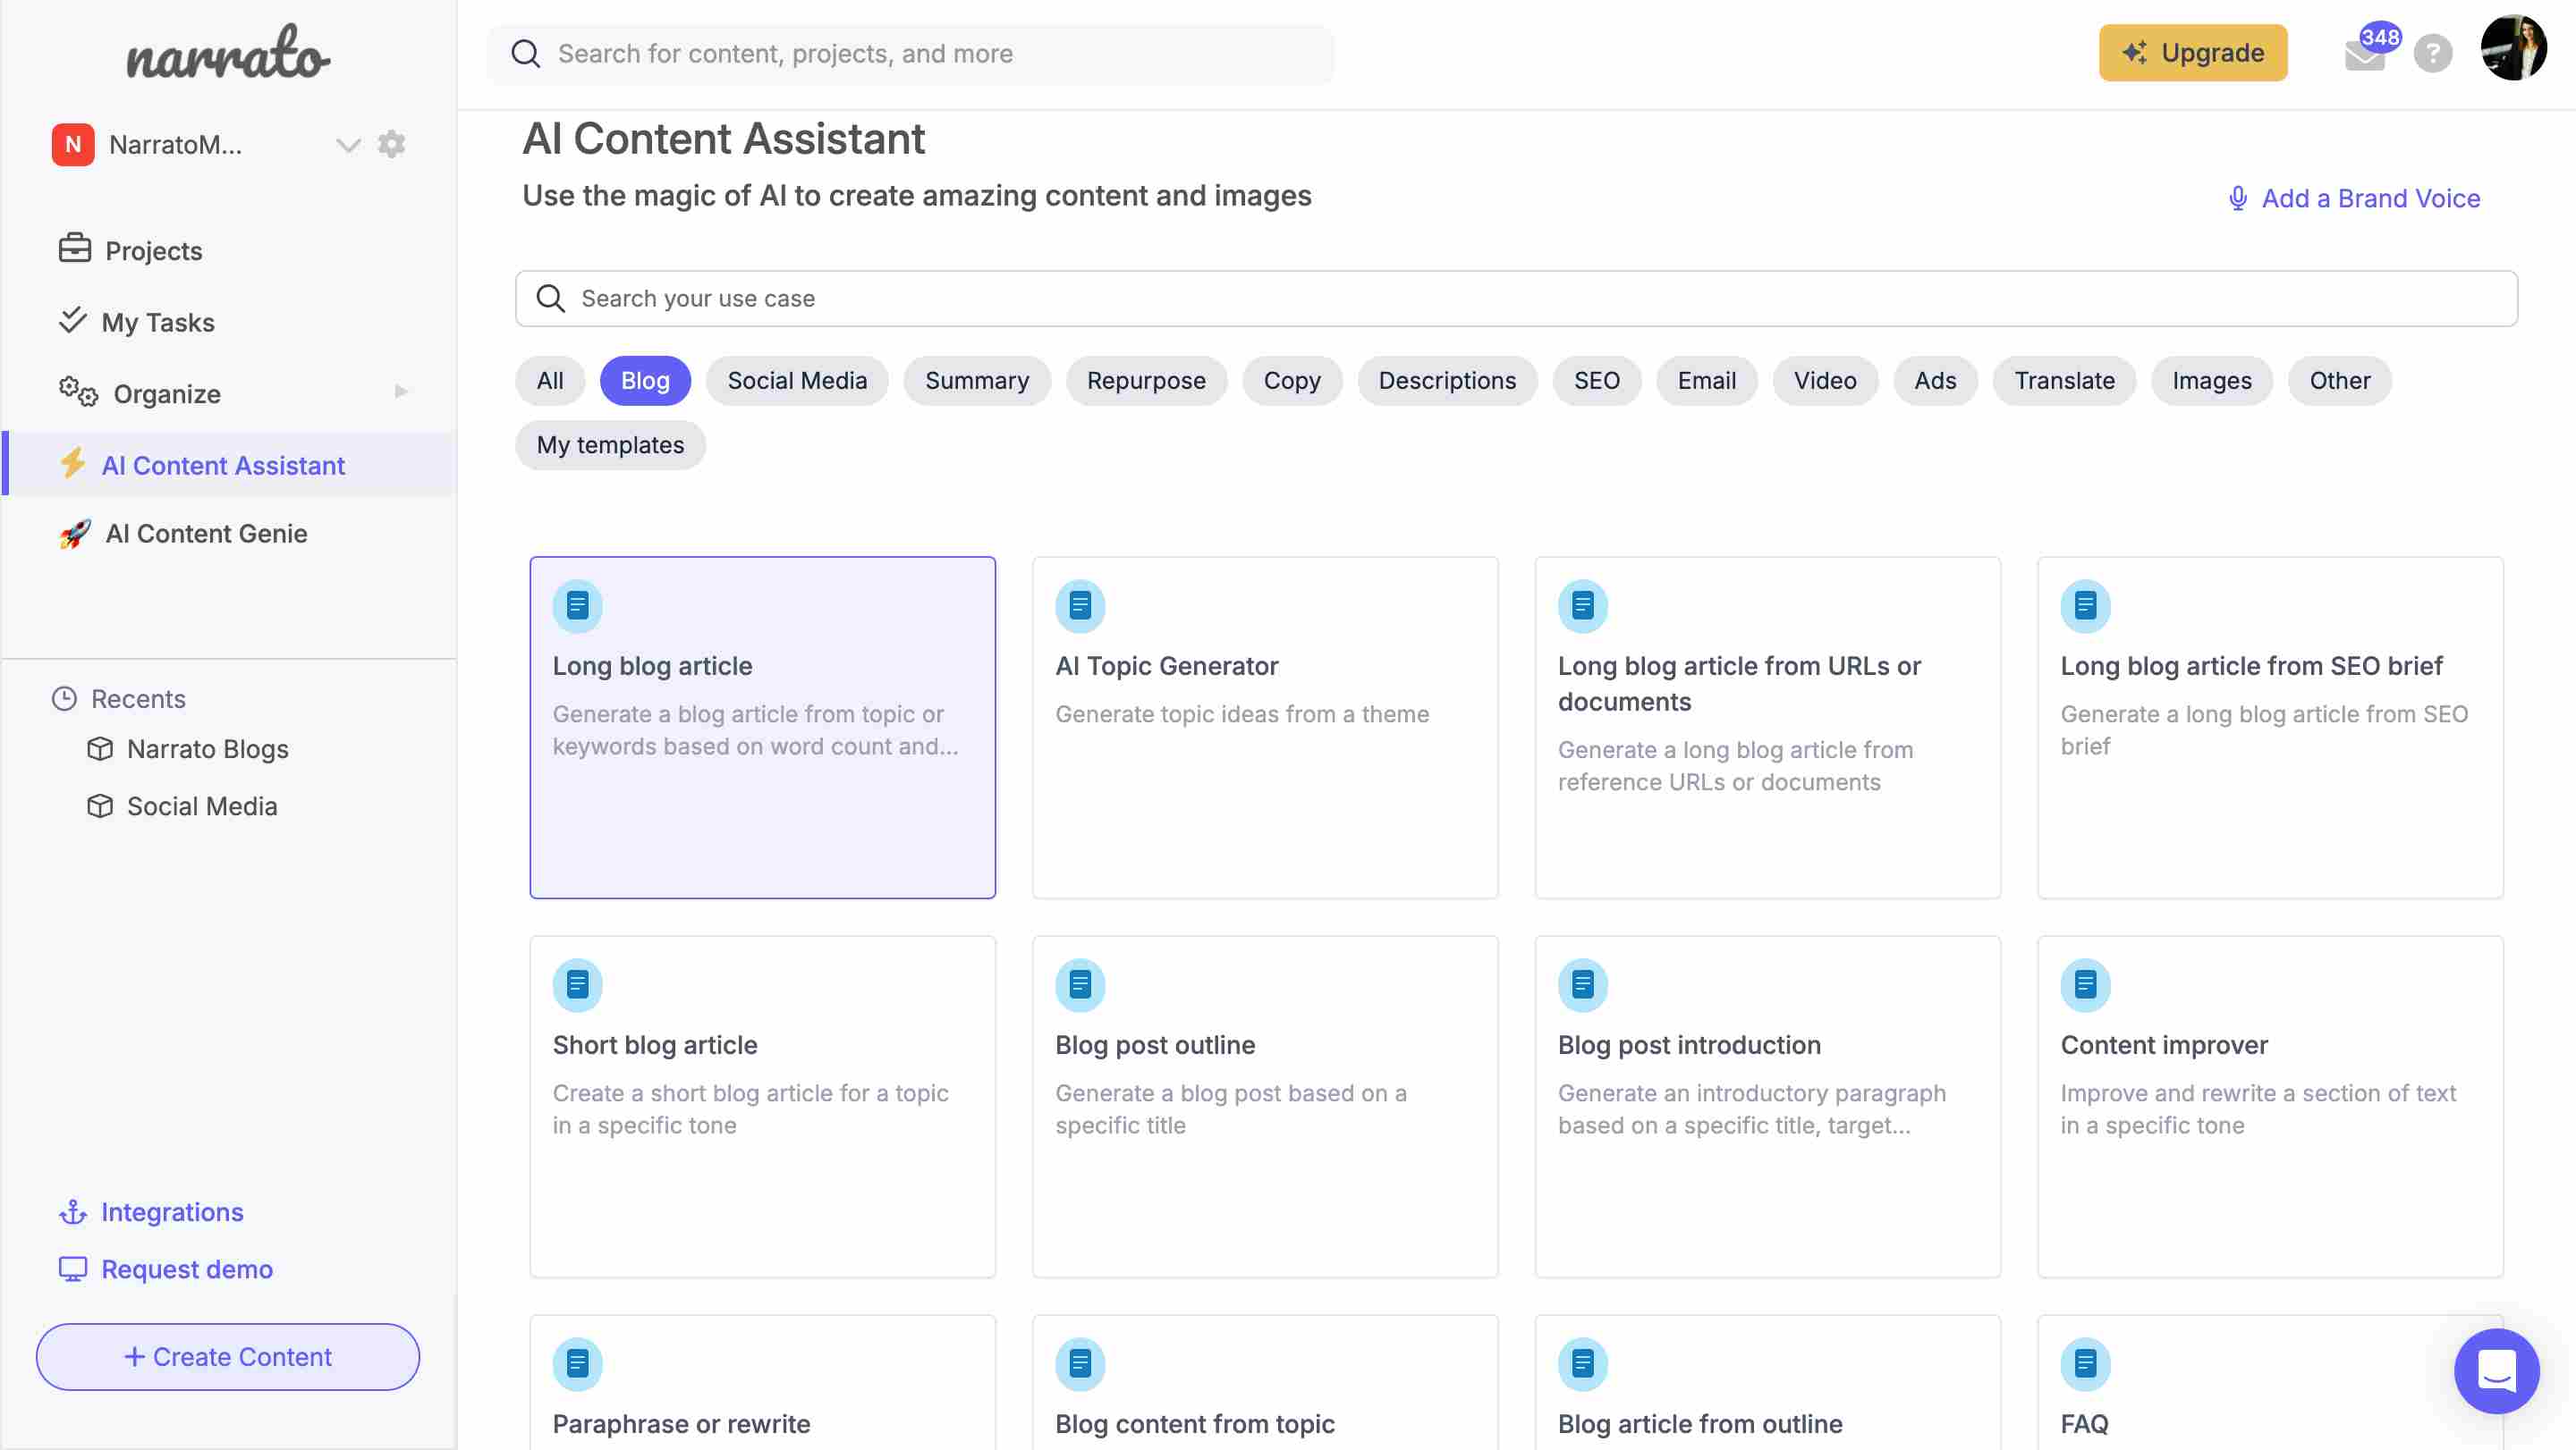
Task: Select AI Content Assistant in sidebar
Action: tap(229, 465)
